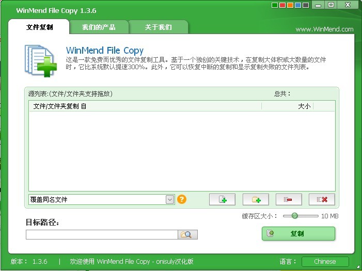
Task: Click the add file icon button
Action: (222, 200)
